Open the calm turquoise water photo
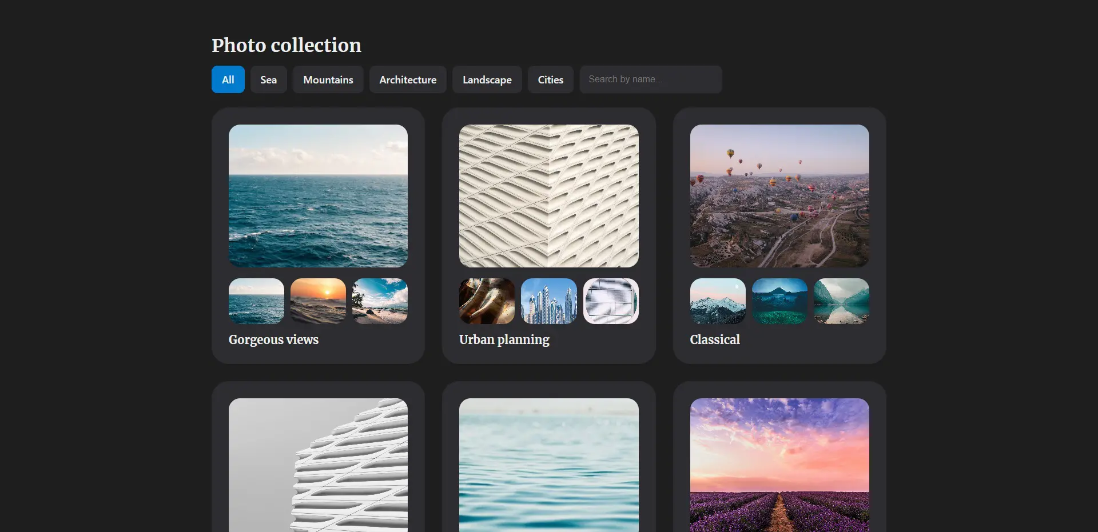Image resolution: width=1098 pixels, height=532 pixels. (x=548, y=465)
